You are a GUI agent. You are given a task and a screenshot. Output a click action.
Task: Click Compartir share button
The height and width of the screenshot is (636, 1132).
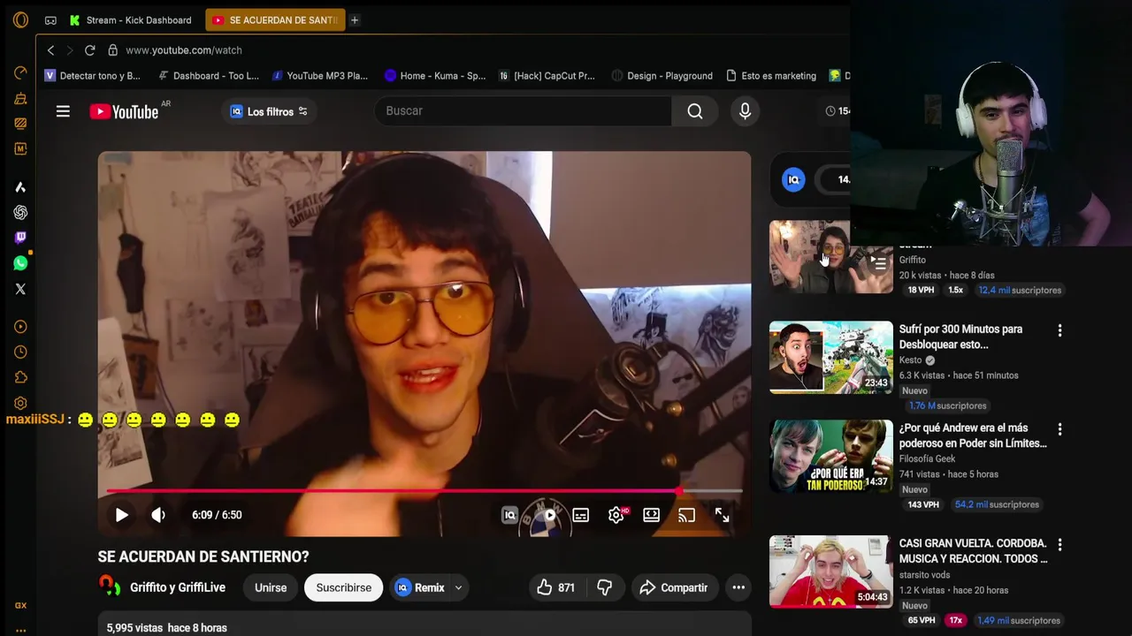pyautogui.click(x=674, y=587)
